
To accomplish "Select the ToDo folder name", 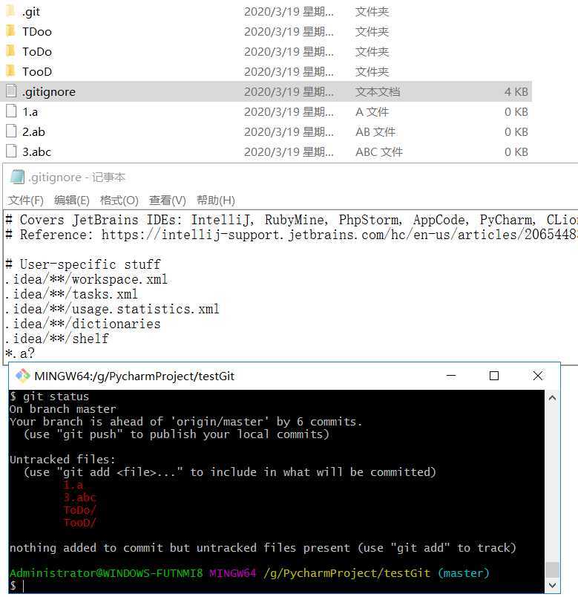I will point(37,52).
